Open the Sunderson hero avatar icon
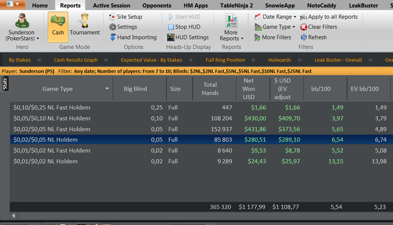Viewport: 393px width, 225px height. pyautogui.click(x=22, y=21)
